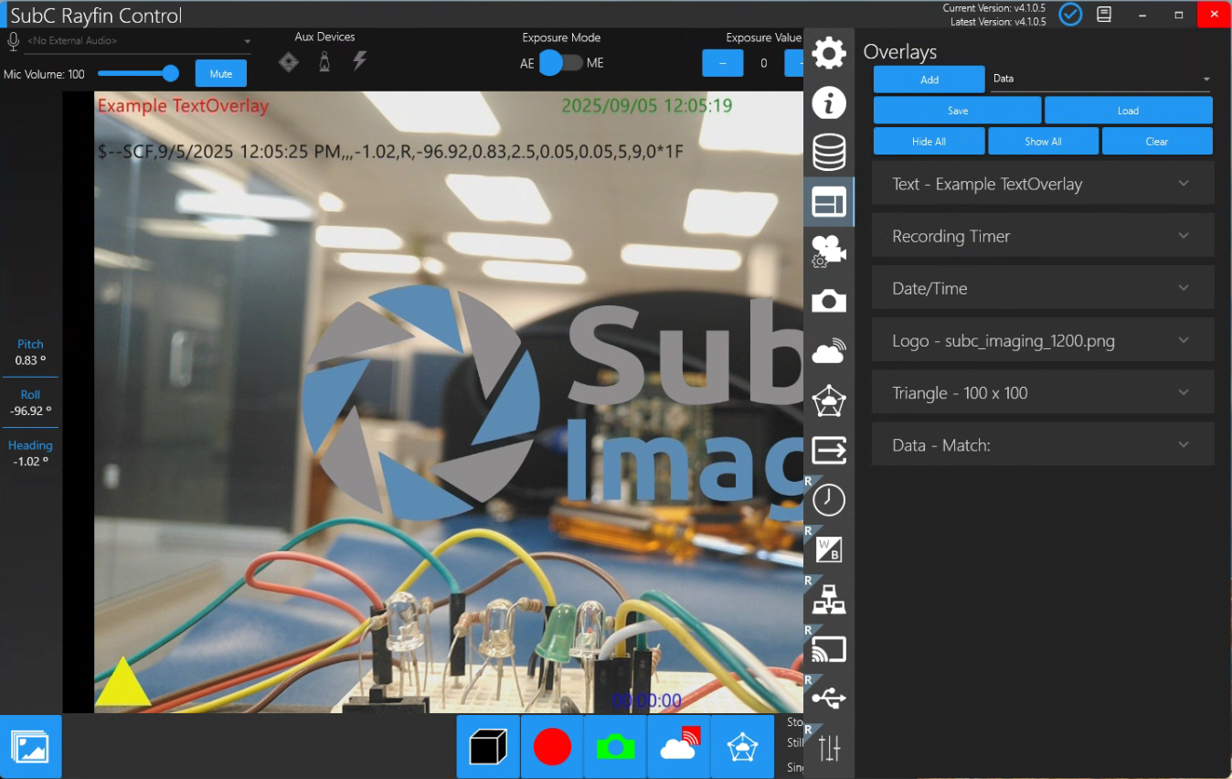Open video camera settings icon
Viewport: 1232px width, 779px height.
[829, 251]
